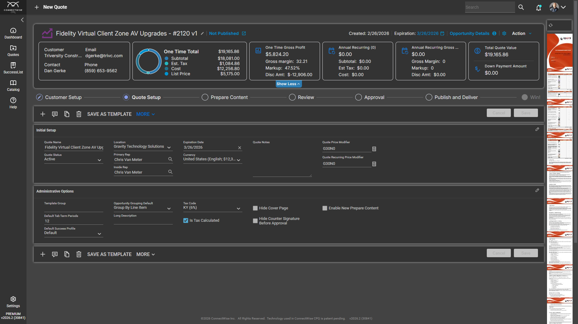Click the Show Less button

(288, 84)
